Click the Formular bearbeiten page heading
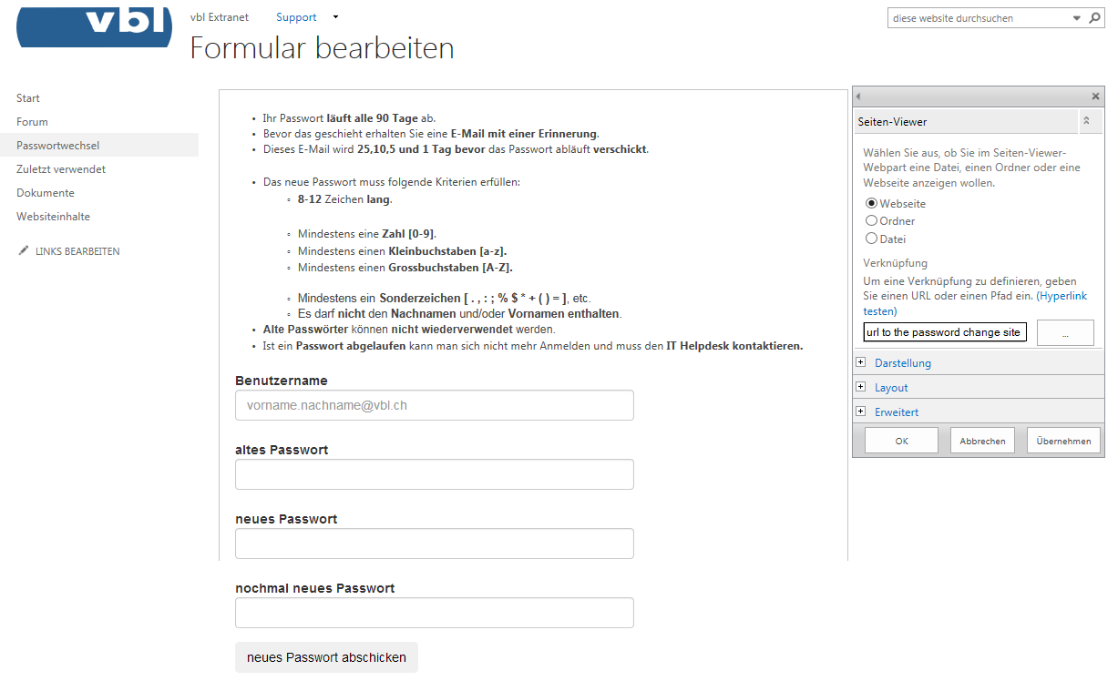Viewport: 1118px width, 681px height. 322,47
